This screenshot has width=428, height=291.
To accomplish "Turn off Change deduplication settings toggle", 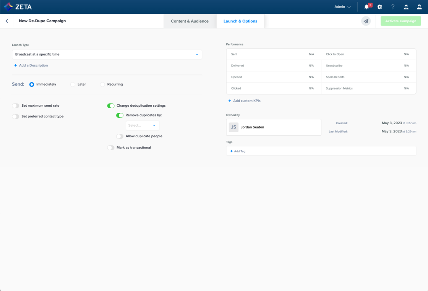I will (x=111, y=106).
